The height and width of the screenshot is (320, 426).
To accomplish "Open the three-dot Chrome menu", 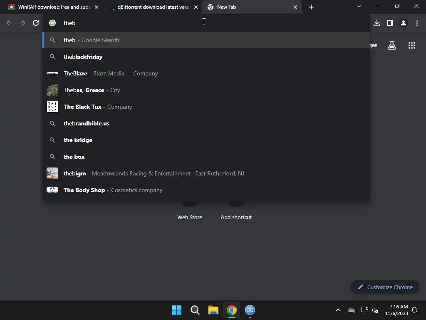I will [x=417, y=23].
